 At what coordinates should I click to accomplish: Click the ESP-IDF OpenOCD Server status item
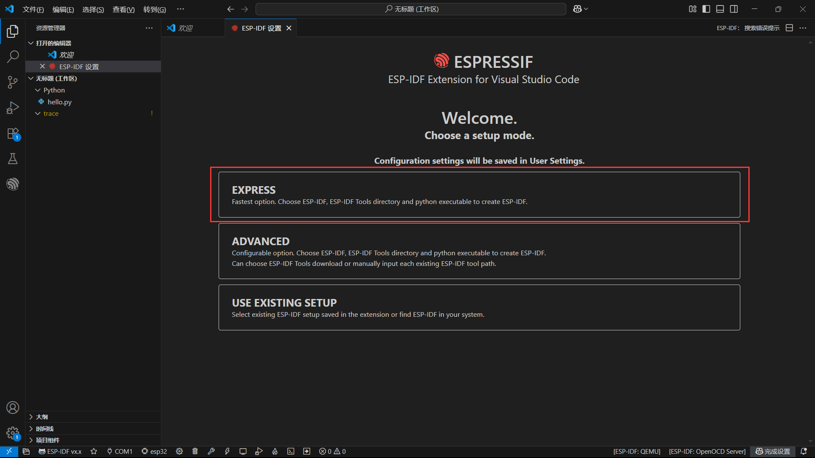(x=707, y=452)
